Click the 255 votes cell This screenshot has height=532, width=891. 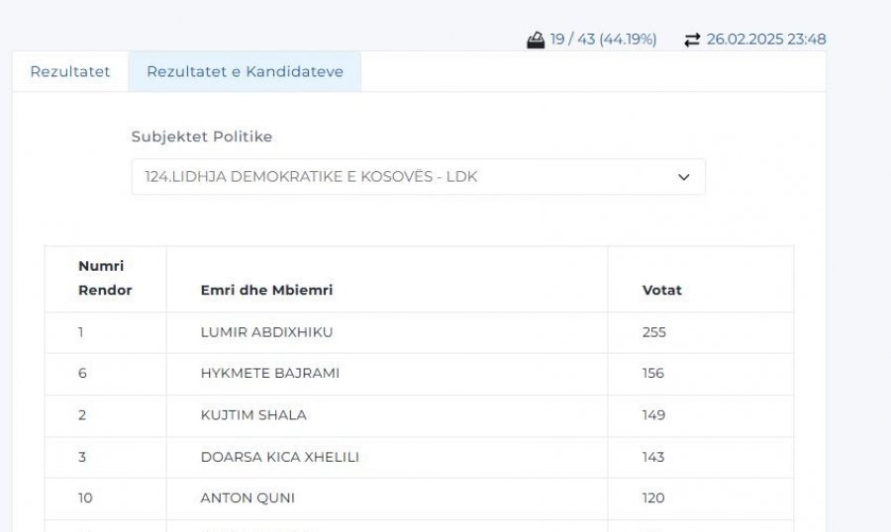coord(654,332)
